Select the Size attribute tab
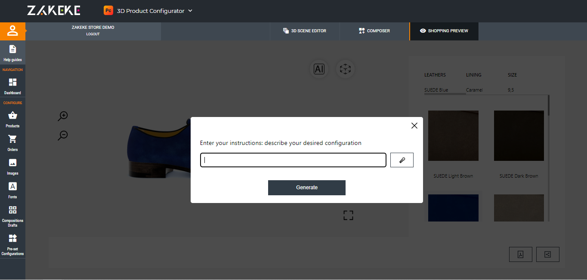 [513, 75]
